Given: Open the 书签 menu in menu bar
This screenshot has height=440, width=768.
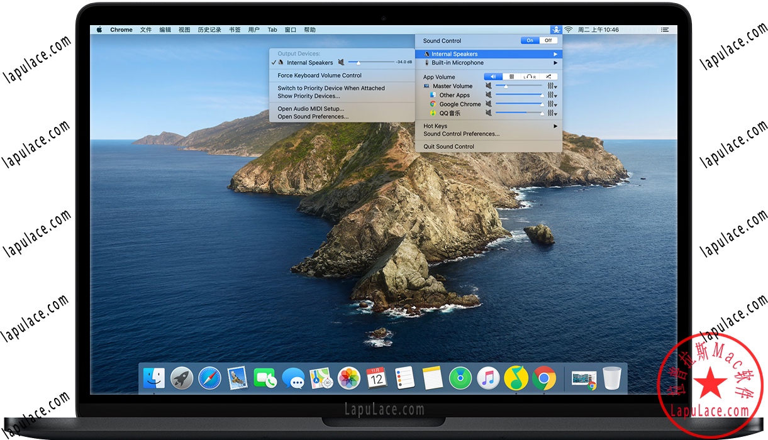Looking at the screenshot, I should tap(235, 29).
